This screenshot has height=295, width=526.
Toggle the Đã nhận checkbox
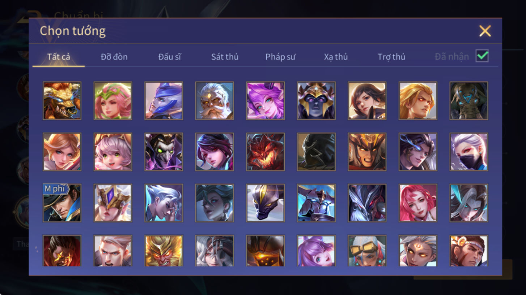point(482,56)
